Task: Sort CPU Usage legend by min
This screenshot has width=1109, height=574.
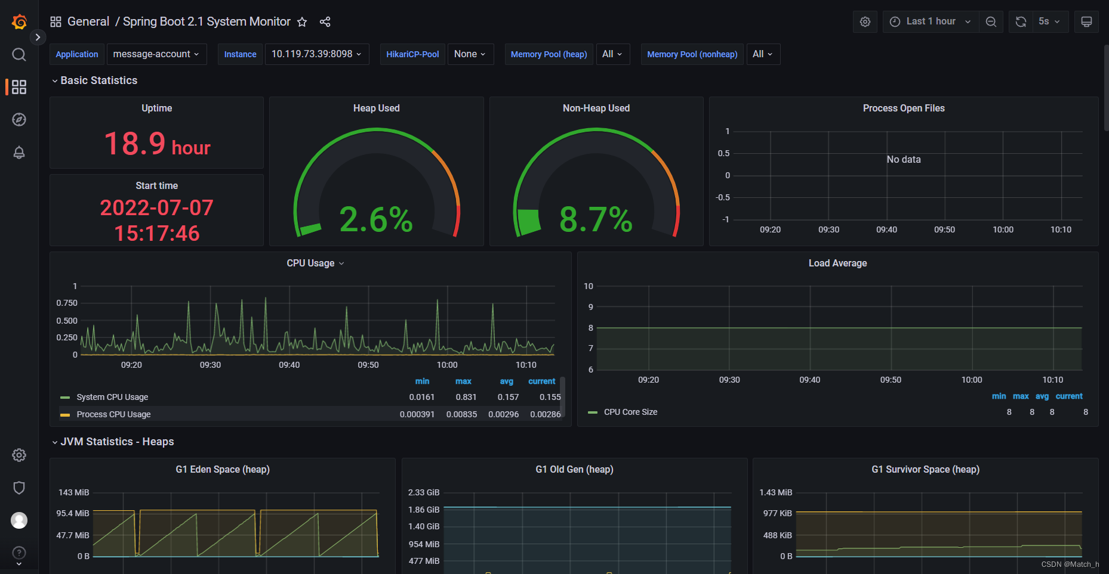Action: 422,381
